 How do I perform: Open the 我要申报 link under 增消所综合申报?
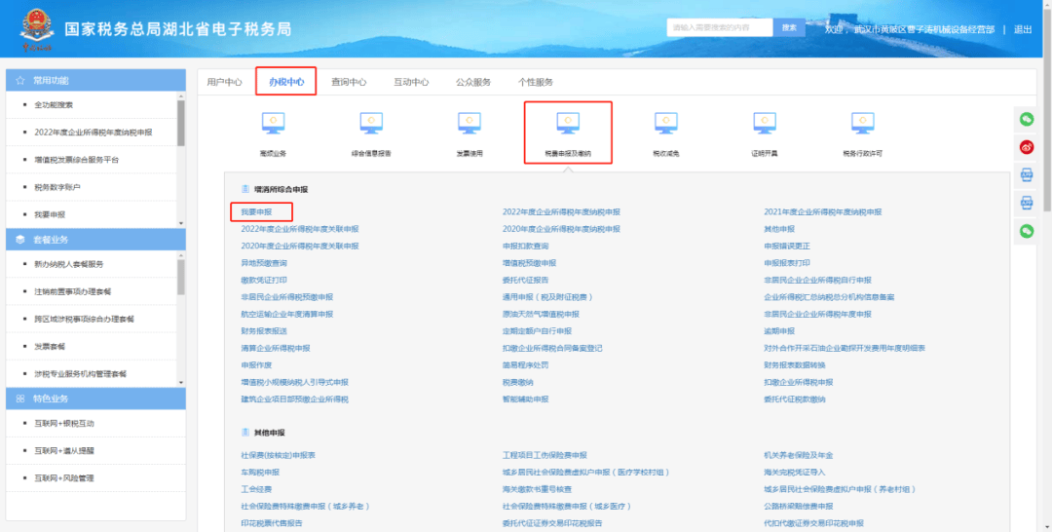(256, 211)
